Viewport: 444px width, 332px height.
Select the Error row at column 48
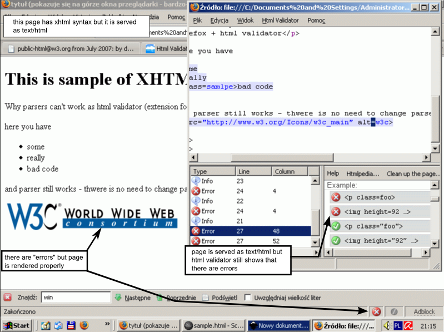[x=251, y=231]
